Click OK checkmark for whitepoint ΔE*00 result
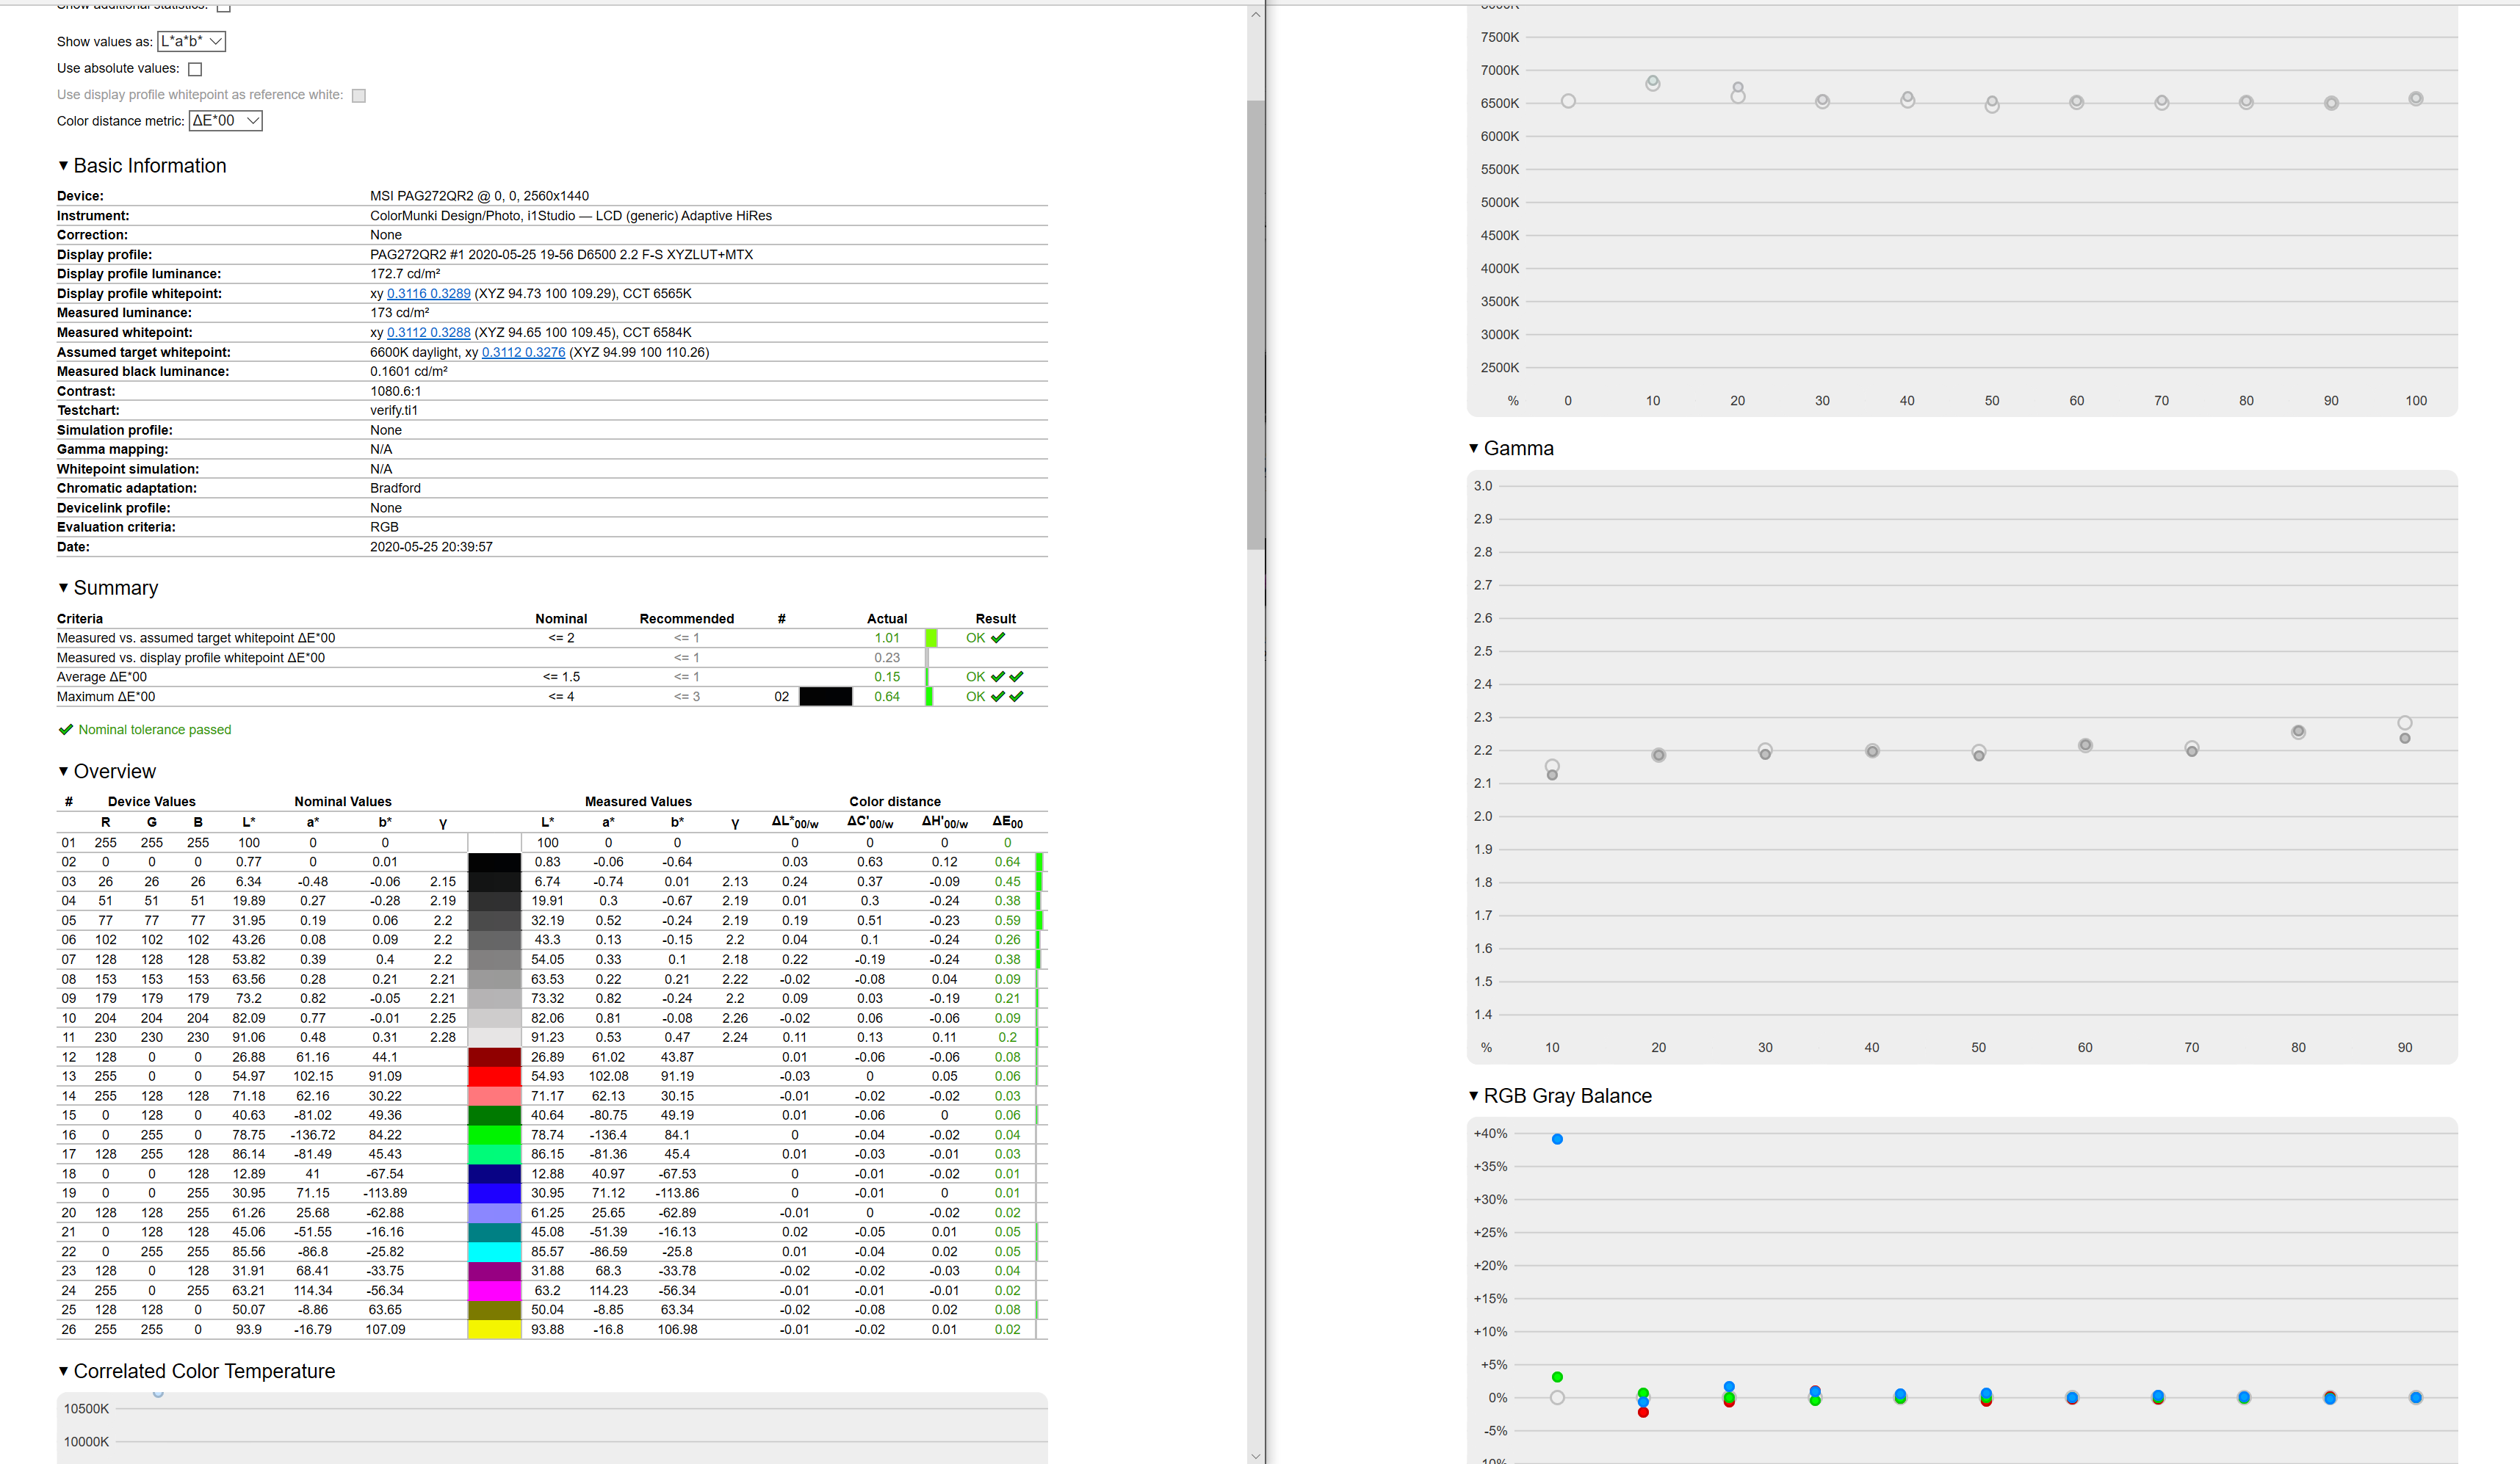Screen dimensions: 2520x1464 coord(998,637)
